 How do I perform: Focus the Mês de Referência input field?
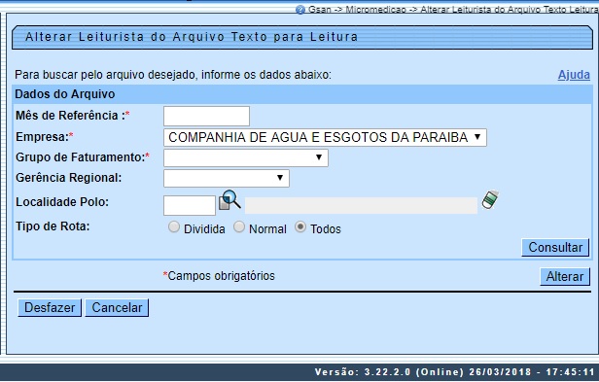coord(207,116)
